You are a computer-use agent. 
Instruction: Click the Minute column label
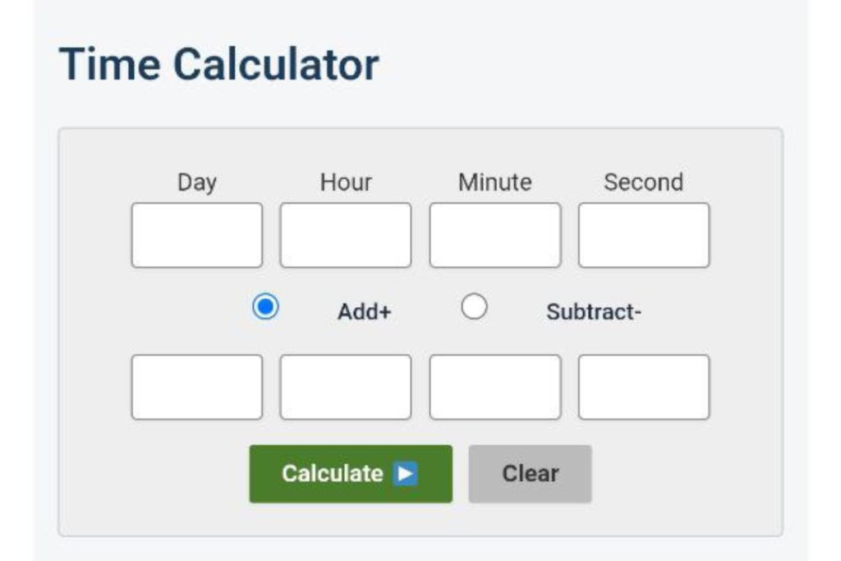tap(495, 182)
